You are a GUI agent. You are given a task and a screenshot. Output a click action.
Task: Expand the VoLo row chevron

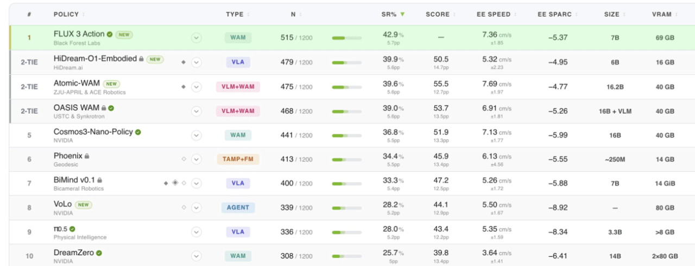[197, 207]
